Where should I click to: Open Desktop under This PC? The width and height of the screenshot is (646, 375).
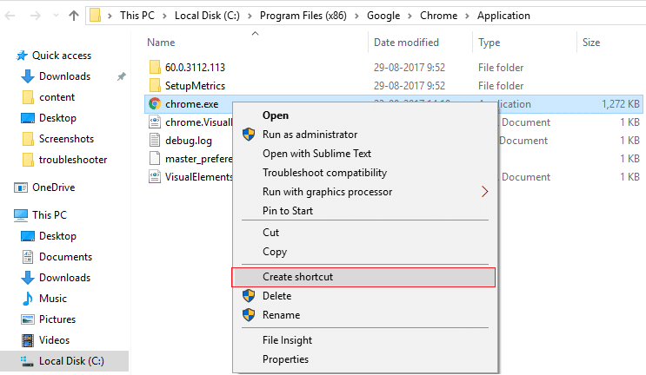tap(57, 236)
